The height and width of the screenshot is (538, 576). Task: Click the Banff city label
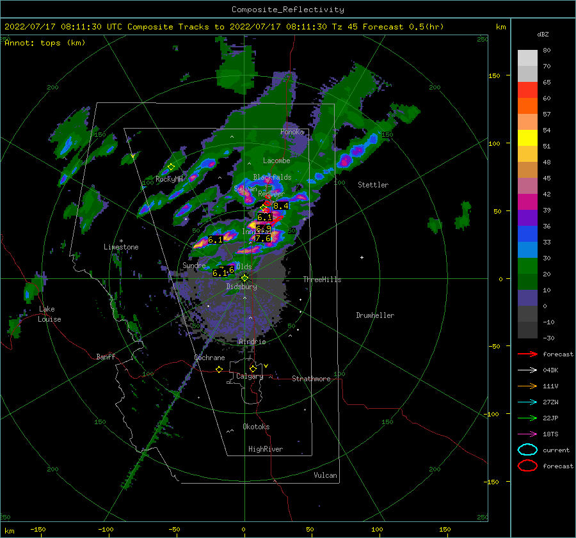tap(106, 356)
